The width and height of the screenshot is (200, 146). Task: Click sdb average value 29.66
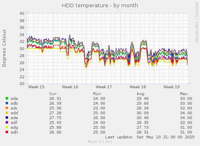click(142, 103)
